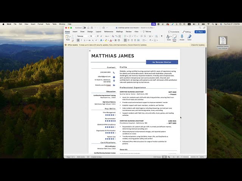Increase the font size
This screenshot has width=242, height=181.
[x=98, y=36]
